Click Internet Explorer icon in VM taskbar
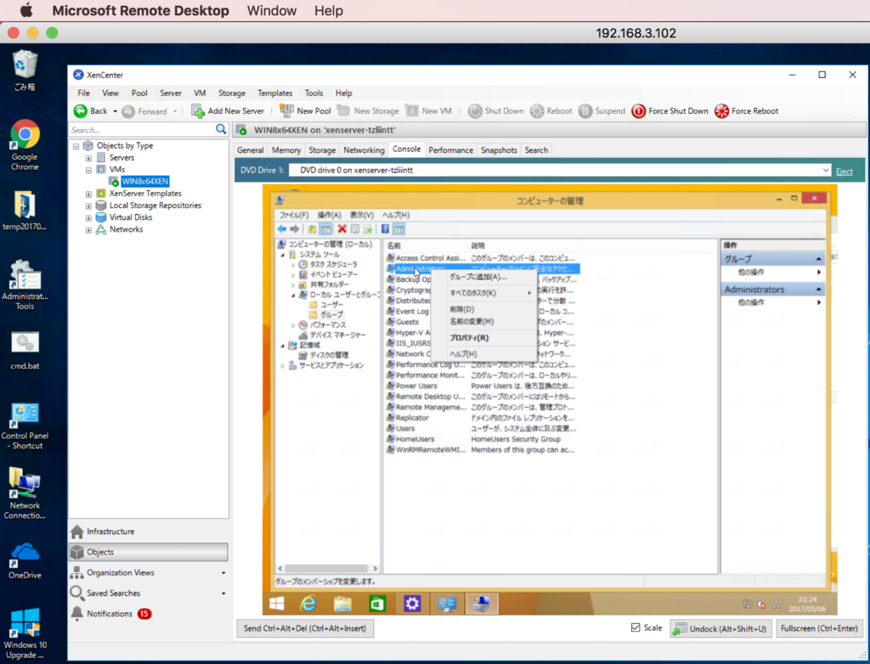Screen dimensions: 870x664 pos(308,603)
